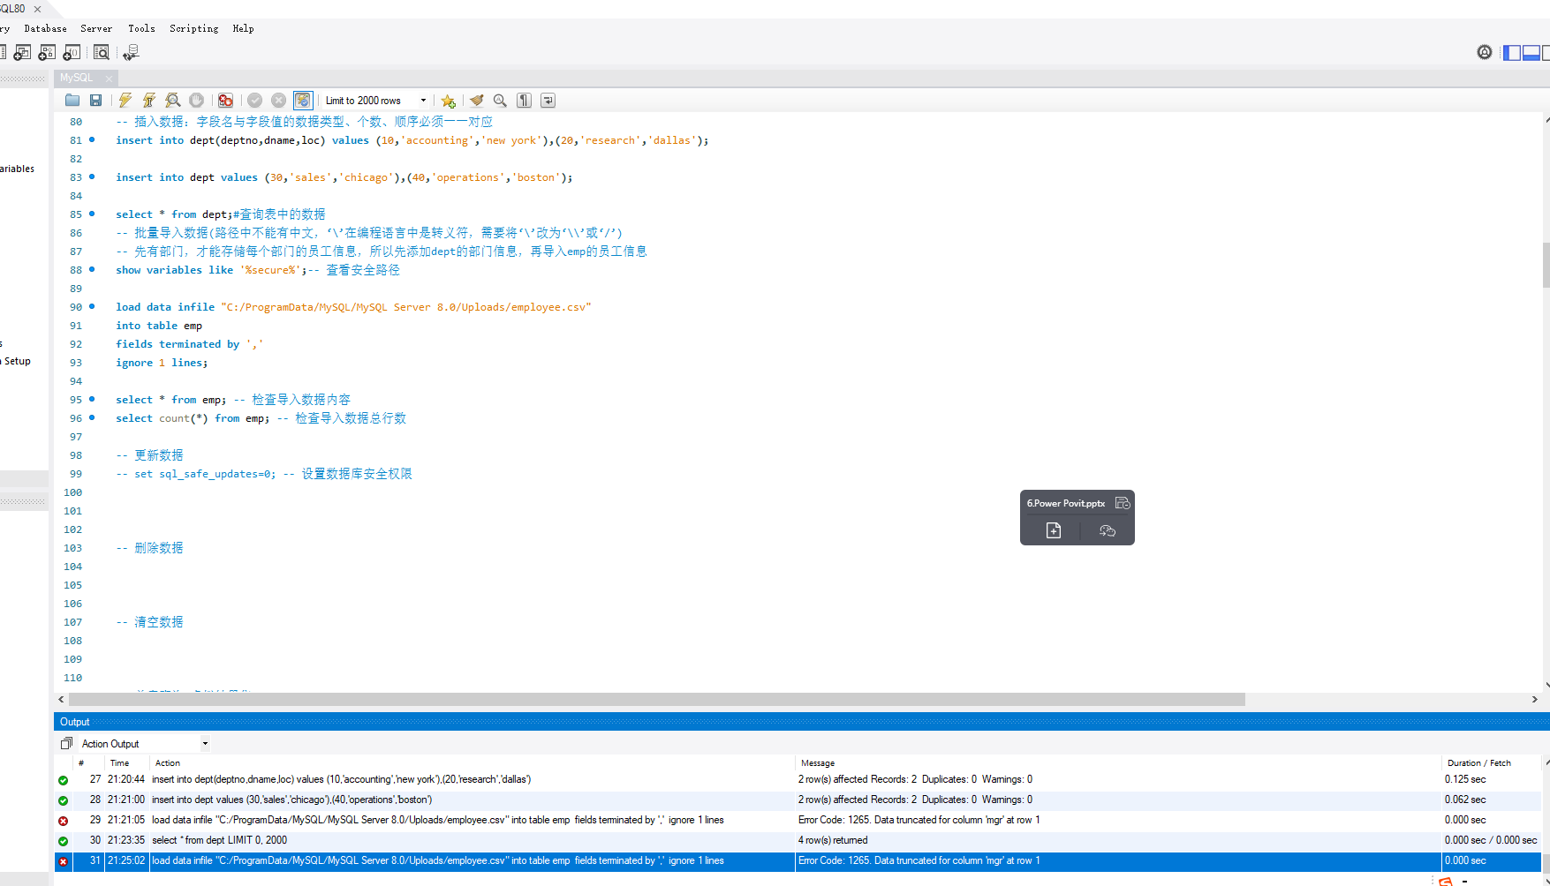This screenshot has height=886, width=1550.
Task: Click the editor's vertical scrollbar thumb
Action: click(x=1546, y=265)
